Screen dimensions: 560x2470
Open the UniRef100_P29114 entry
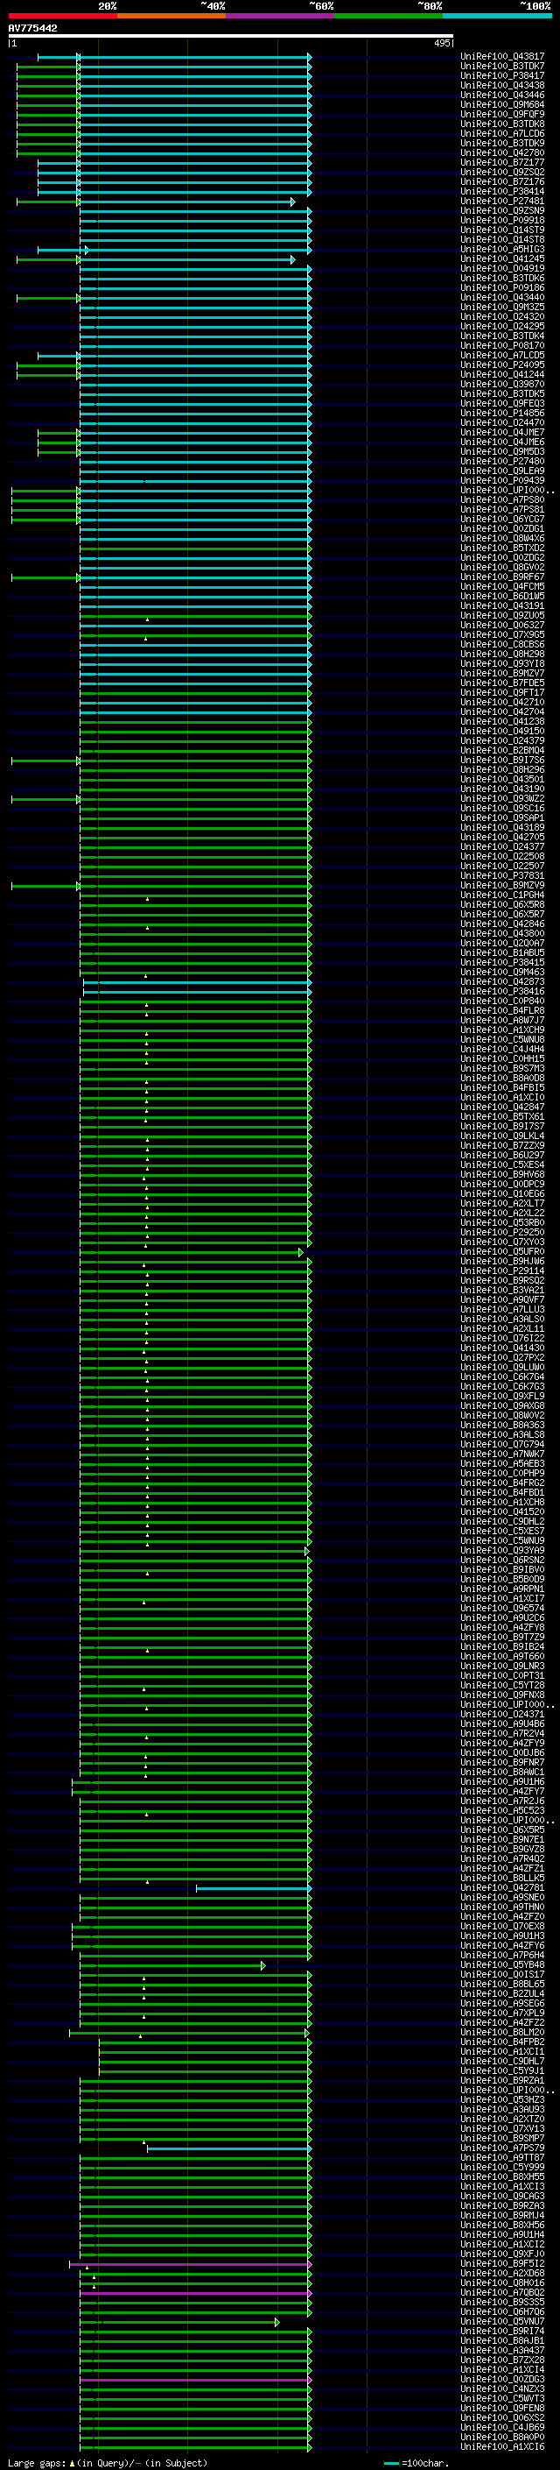[502, 1270]
